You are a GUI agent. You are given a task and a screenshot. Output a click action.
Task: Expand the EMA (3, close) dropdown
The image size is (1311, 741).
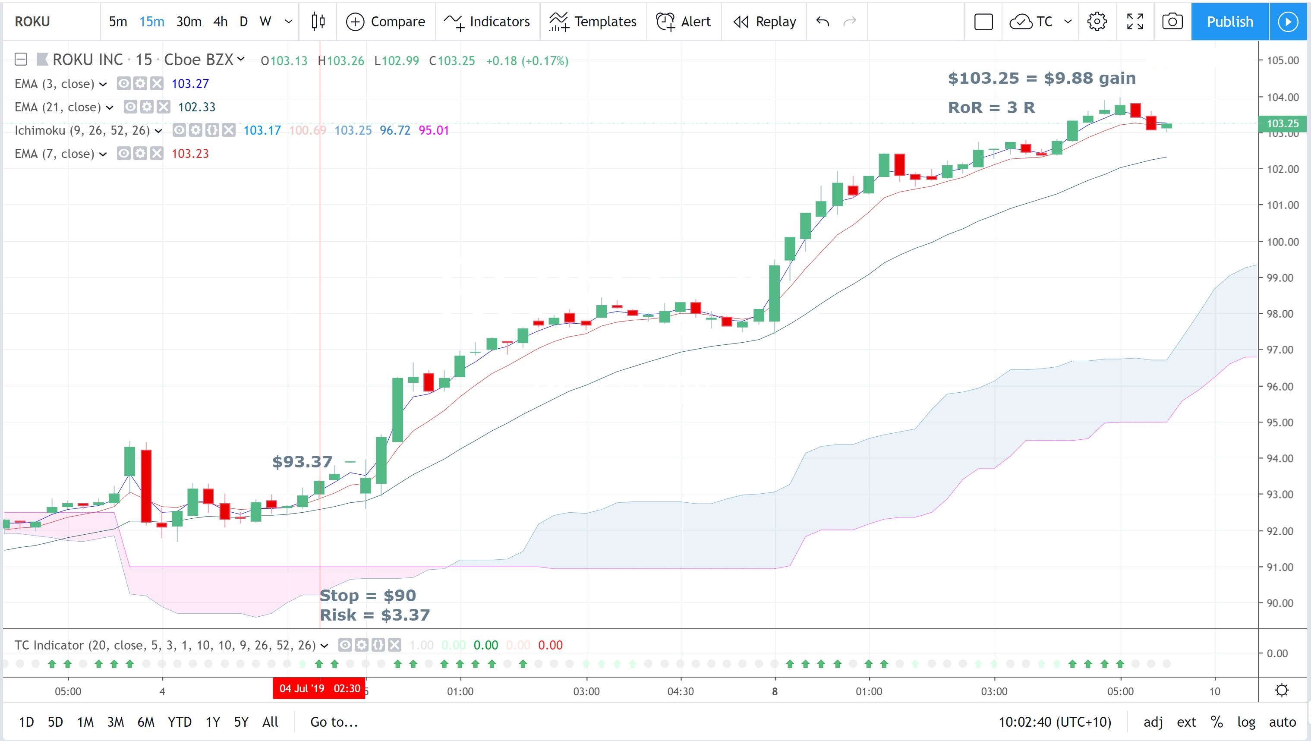coord(103,84)
